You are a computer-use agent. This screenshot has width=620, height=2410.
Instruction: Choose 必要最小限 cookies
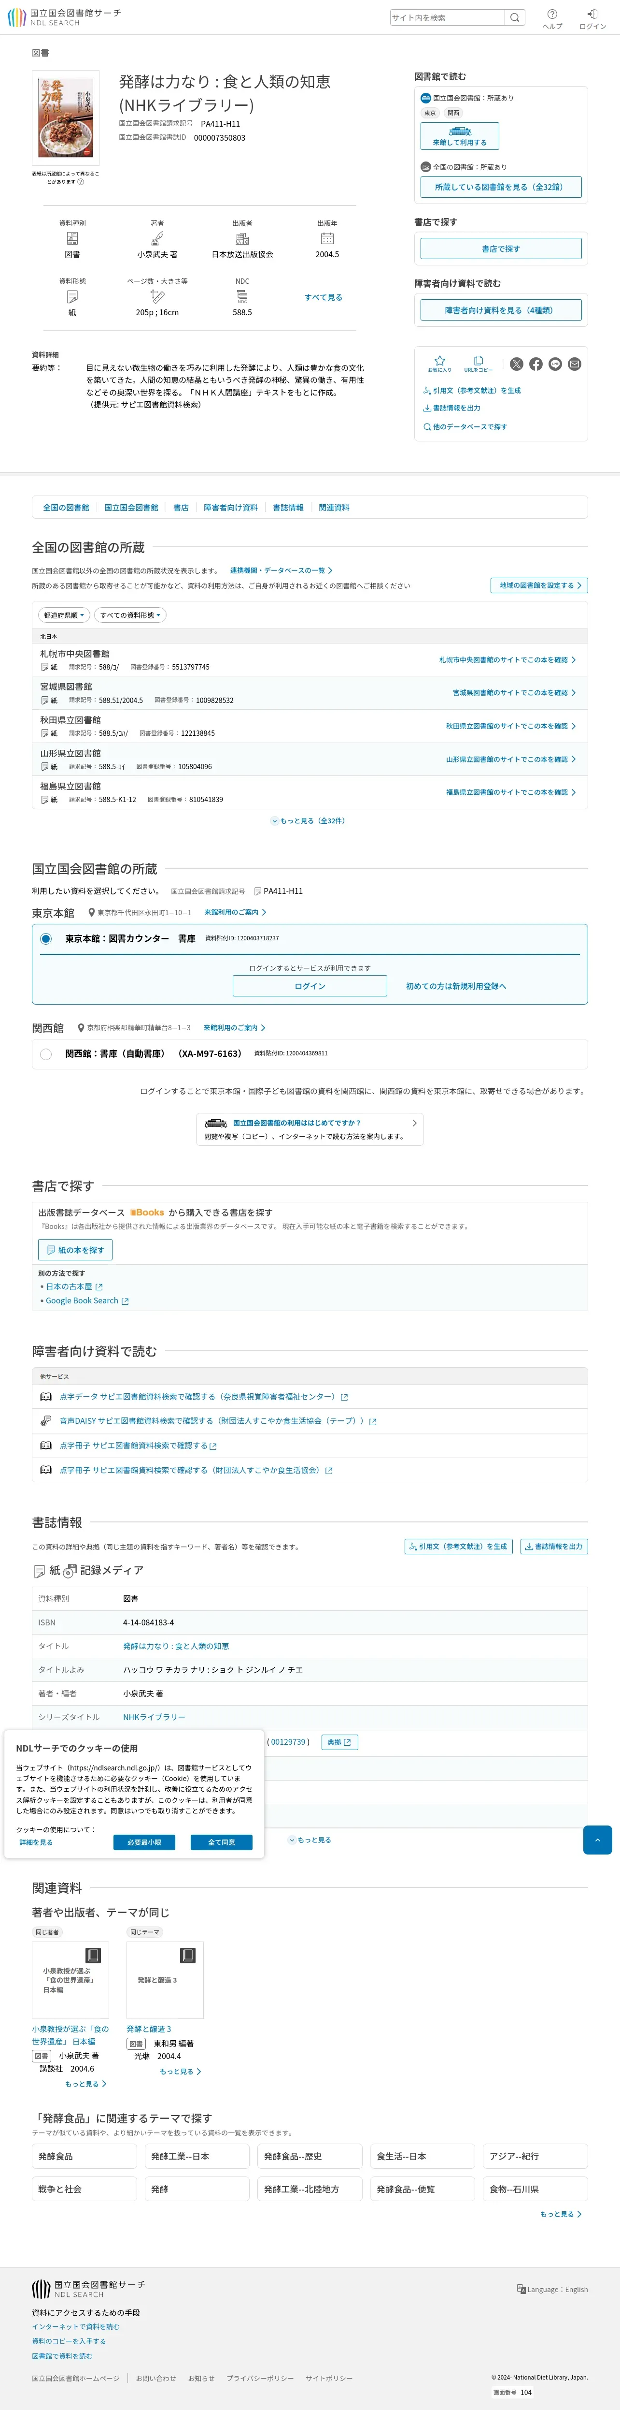(145, 1842)
